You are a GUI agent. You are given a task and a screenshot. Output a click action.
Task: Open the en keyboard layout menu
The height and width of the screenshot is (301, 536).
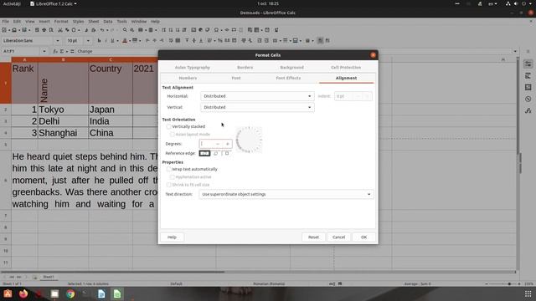click(492, 3)
